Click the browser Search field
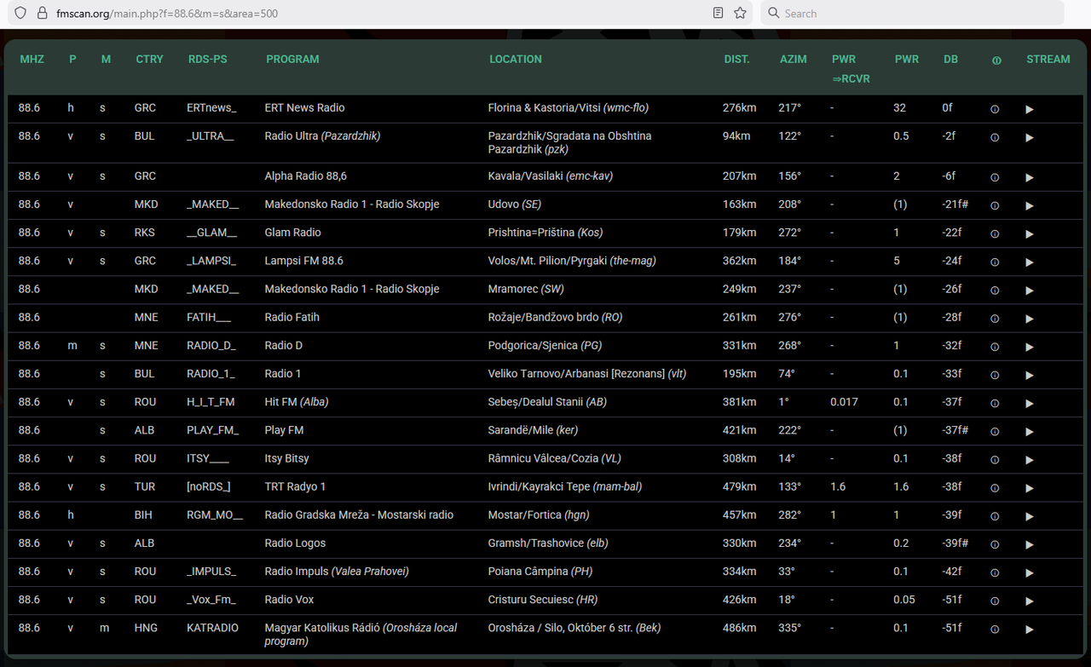 click(912, 13)
